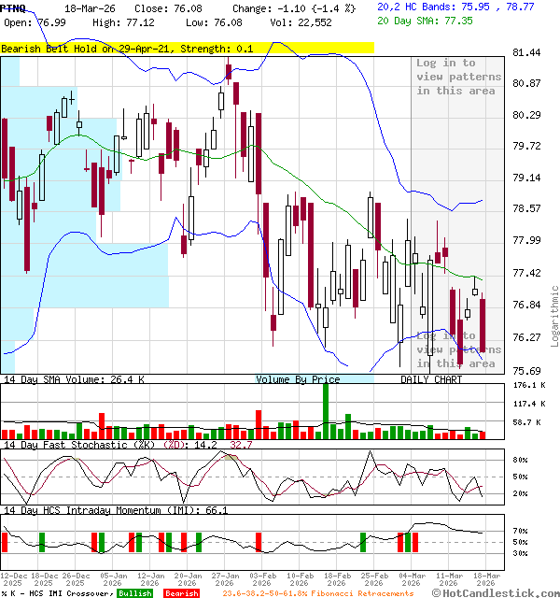Screen dimensions: 560x598
Task: Click the PTNQ ticker symbol
Action: [13, 7]
